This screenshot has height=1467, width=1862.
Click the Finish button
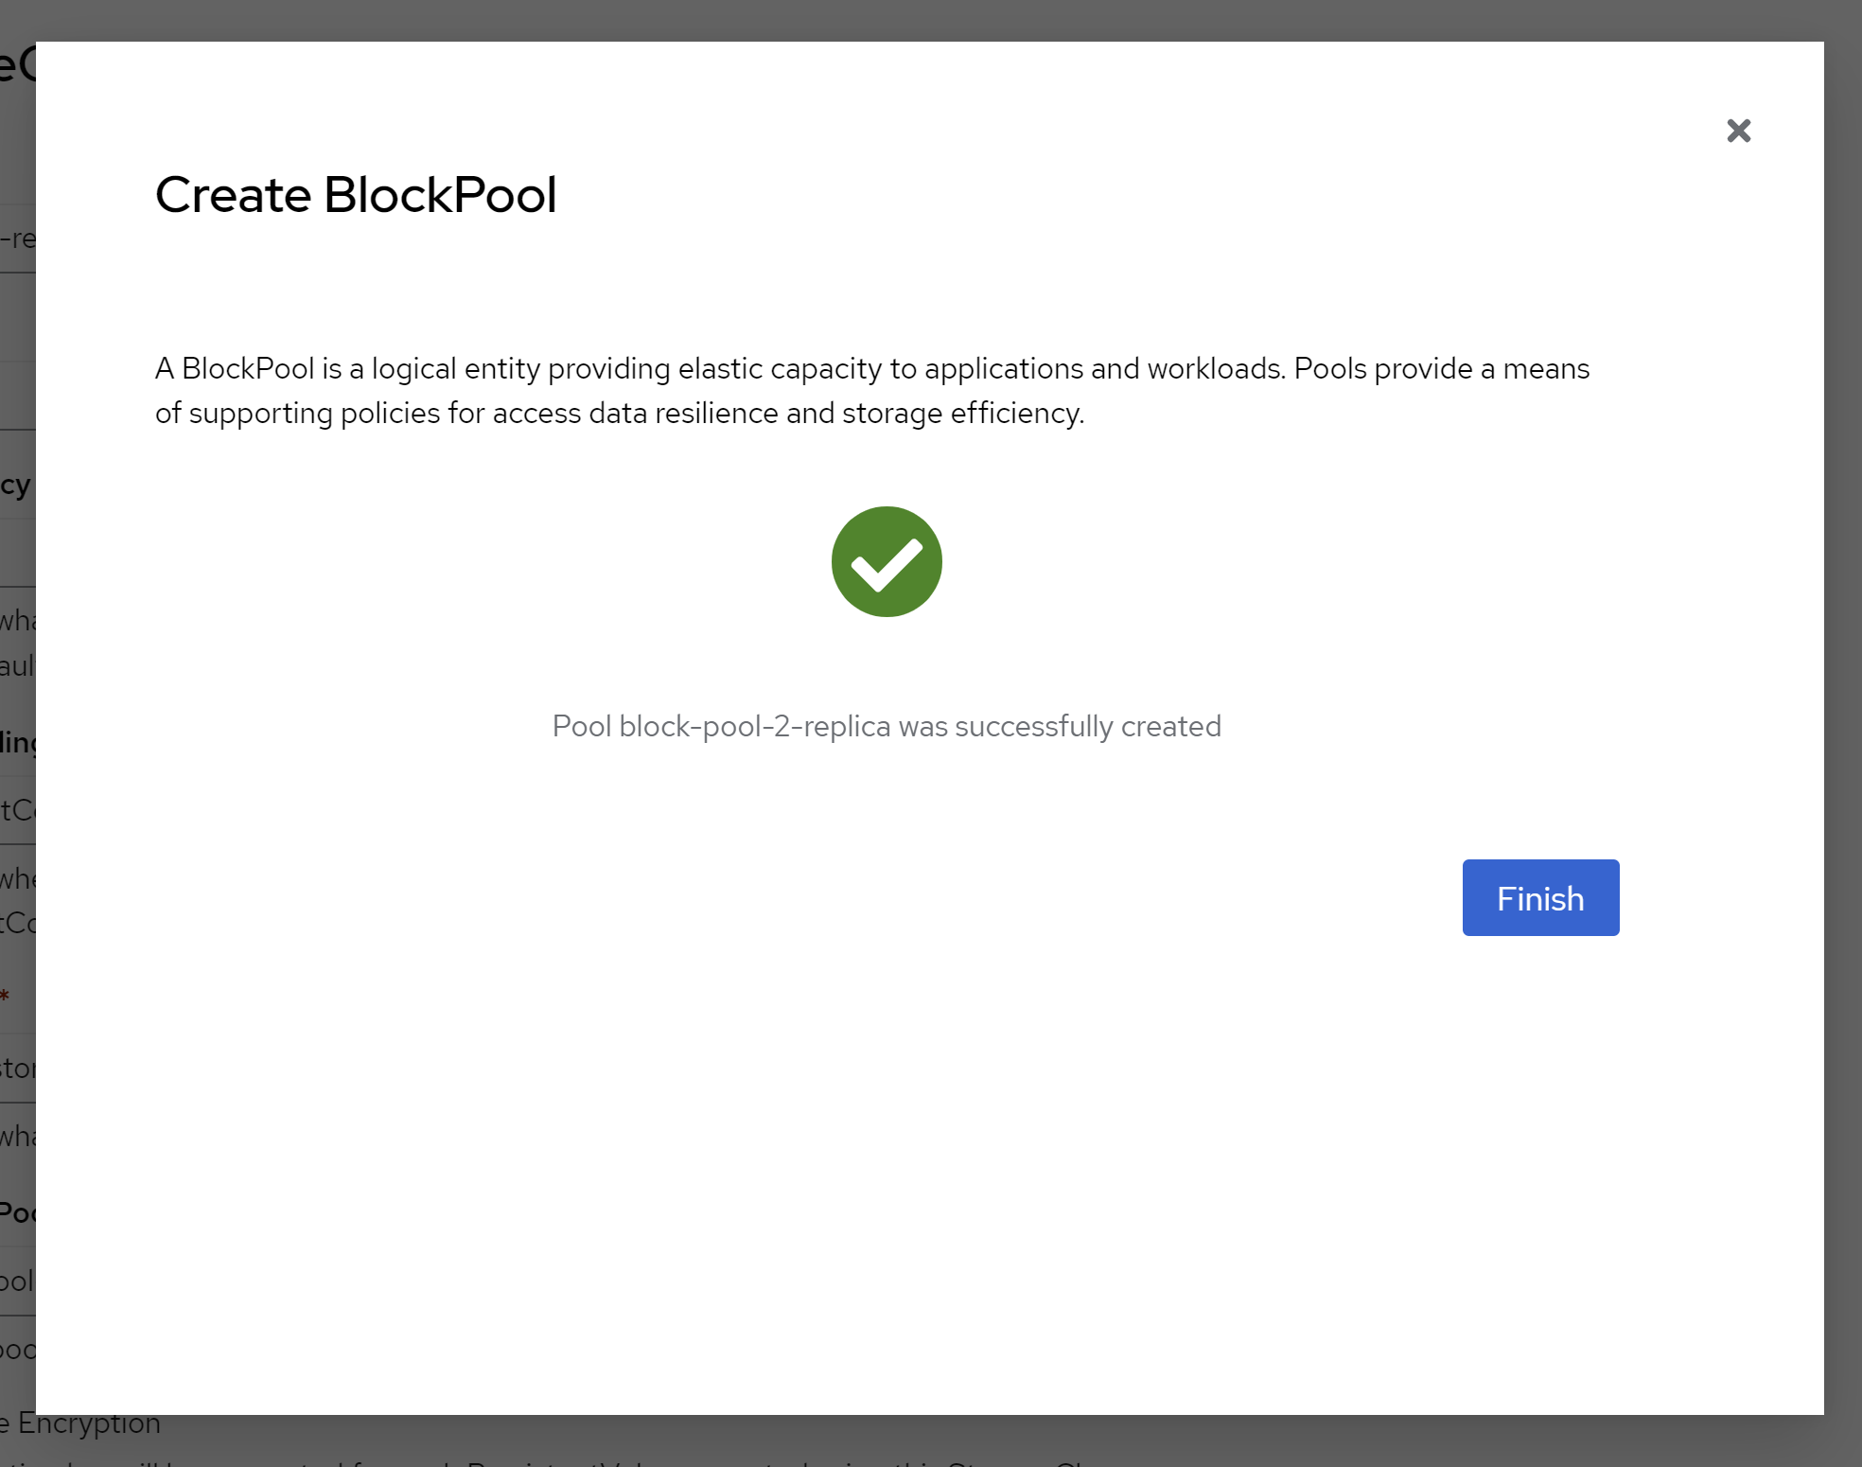(1539, 897)
